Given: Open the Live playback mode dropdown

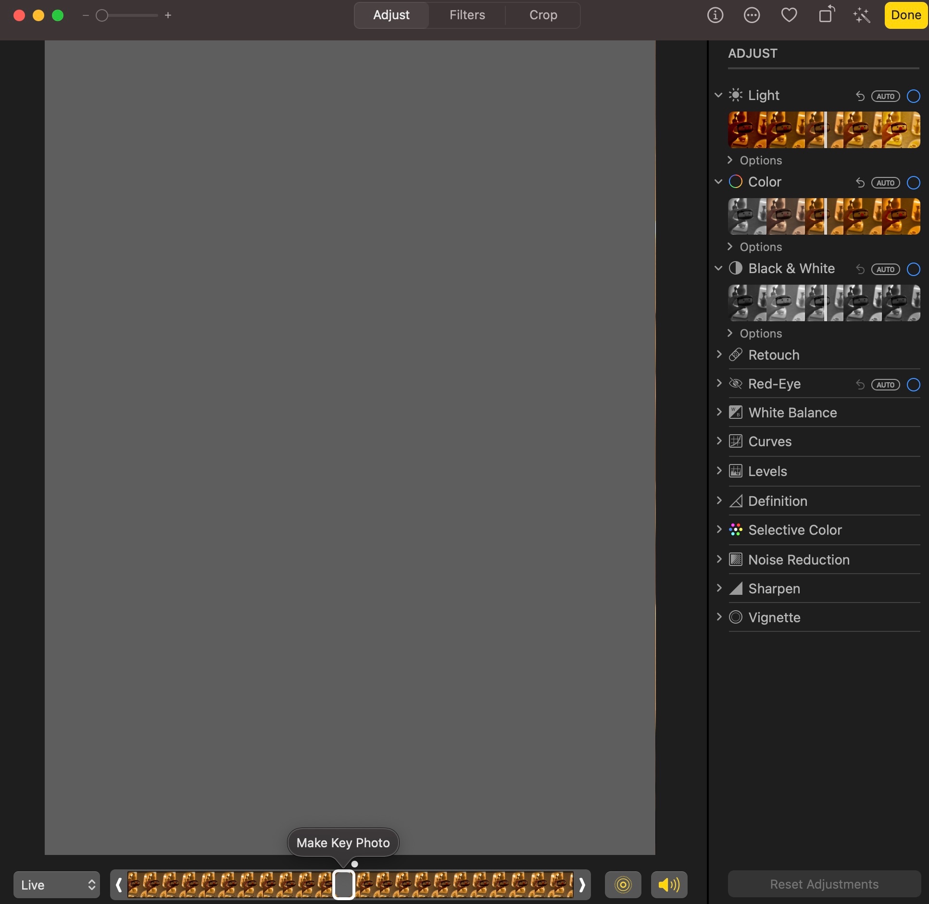Looking at the screenshot, I should tap(57, 885).
